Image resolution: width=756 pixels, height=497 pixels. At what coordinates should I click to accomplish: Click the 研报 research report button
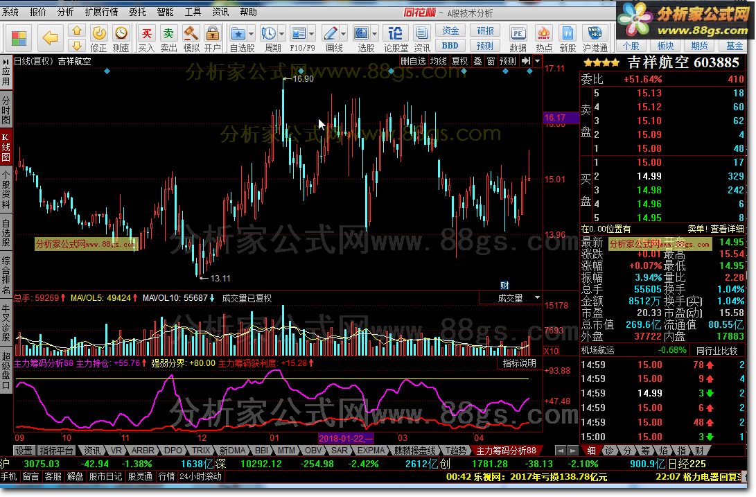pyautogui.click(x=485, y=30)
